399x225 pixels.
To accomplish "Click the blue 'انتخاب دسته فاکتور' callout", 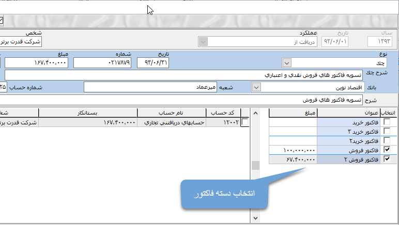I will tap(225, 194).
